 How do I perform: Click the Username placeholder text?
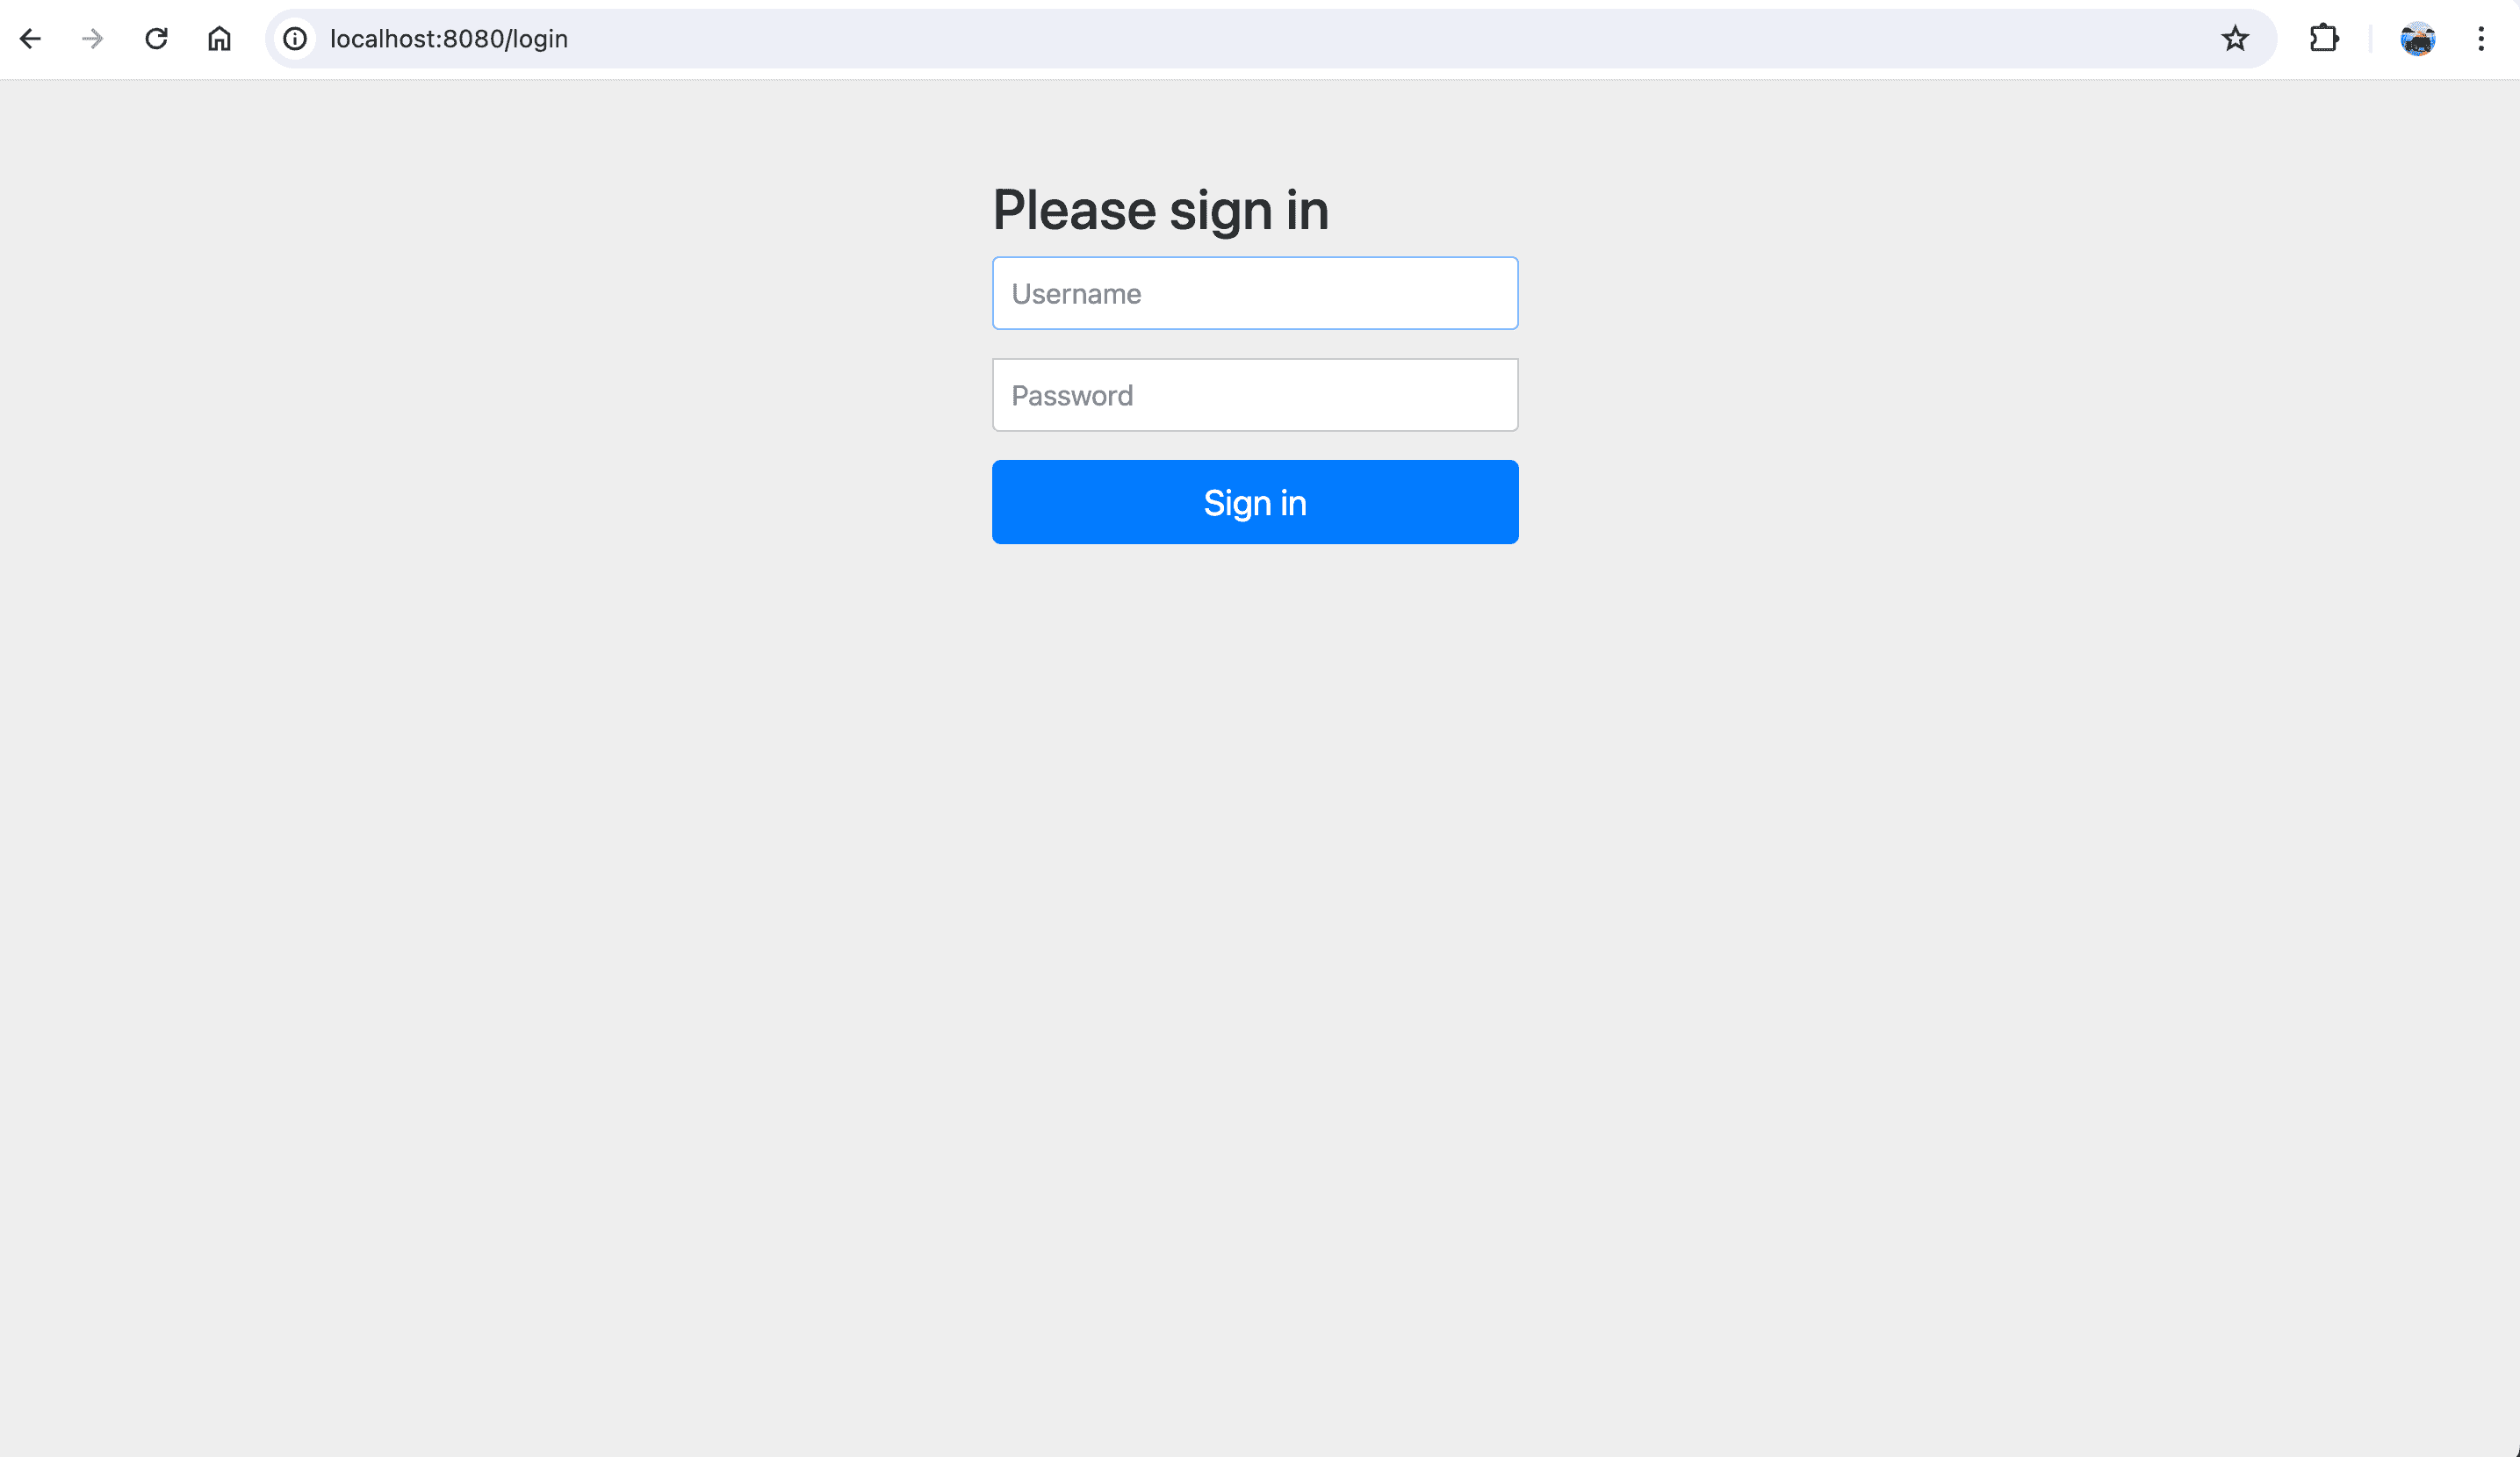[x=1076, y=294]
